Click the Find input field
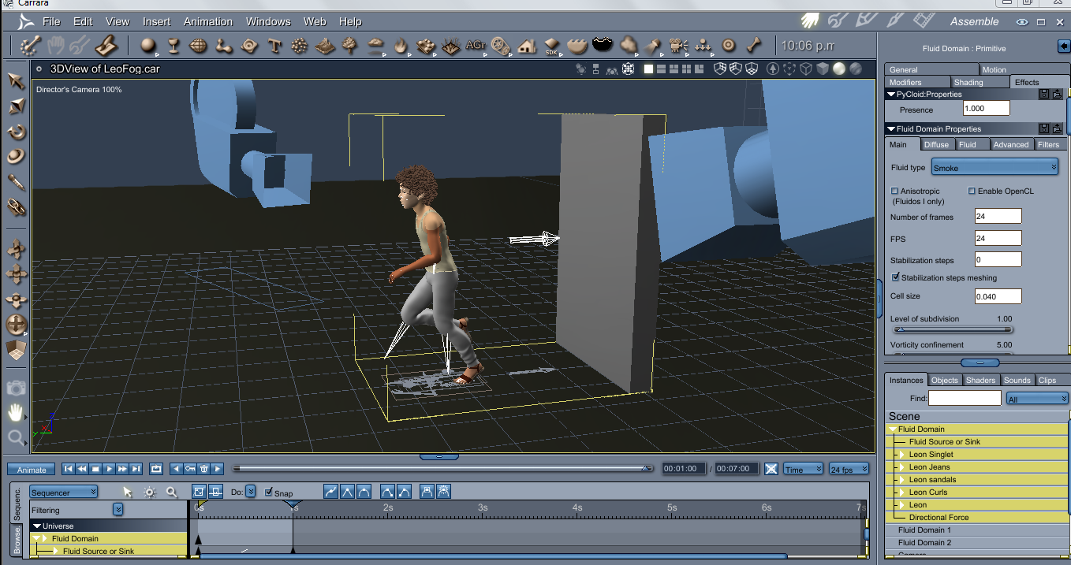 [965, 398]
